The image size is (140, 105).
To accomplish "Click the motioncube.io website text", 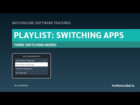I will tap(123, 85).
